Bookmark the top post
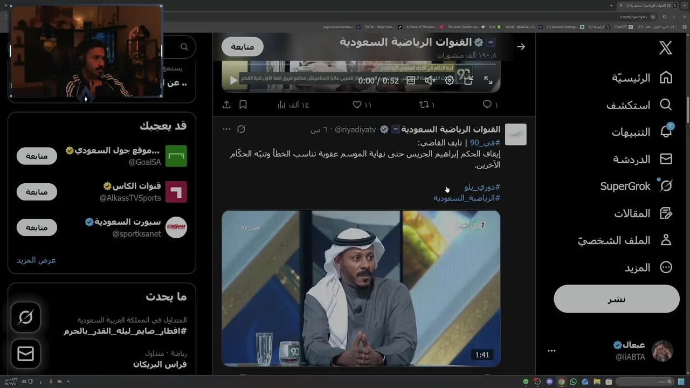Viewport: 690px width, 388px height. click(x=243, y=105)
